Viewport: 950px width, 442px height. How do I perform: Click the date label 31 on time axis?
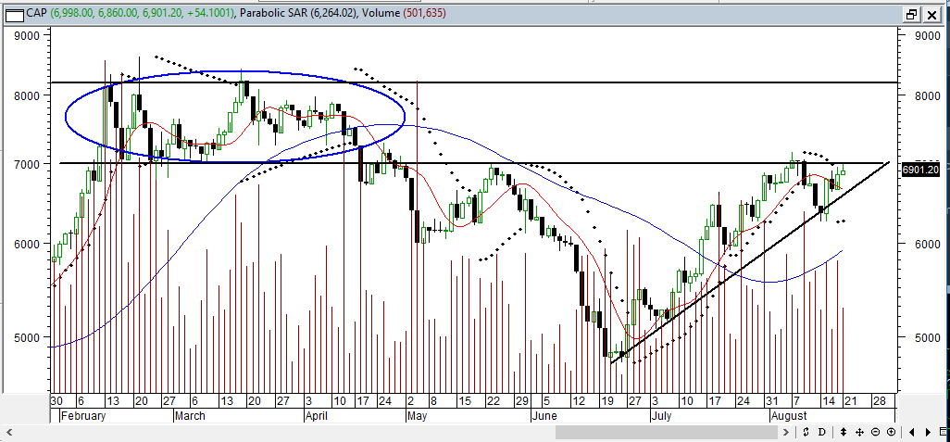[x=770, y=401]
